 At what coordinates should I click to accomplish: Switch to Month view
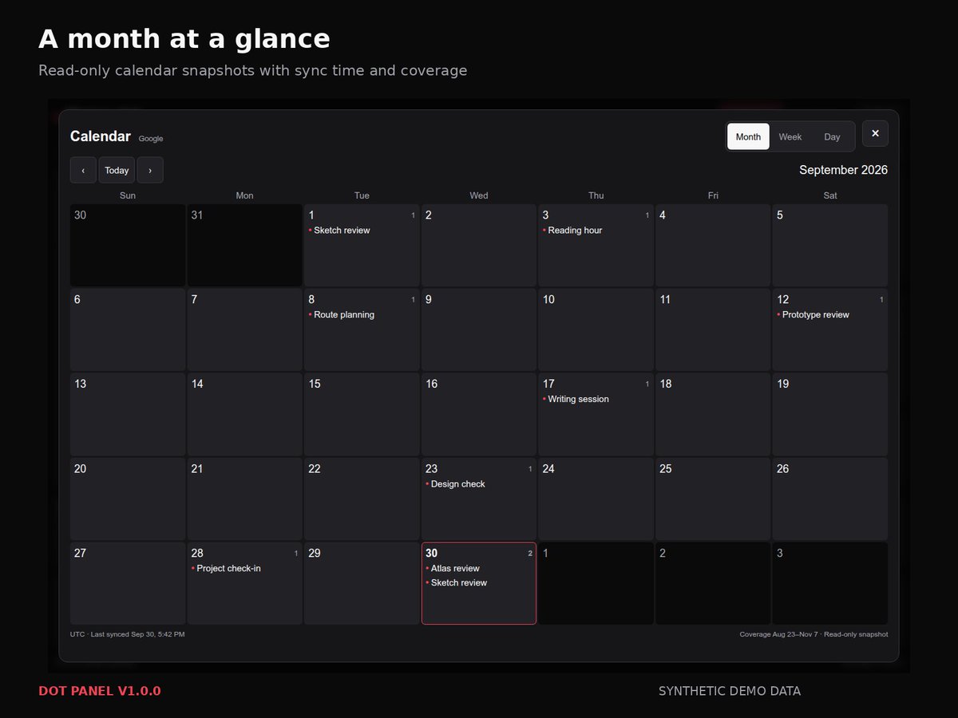[748, 136]
